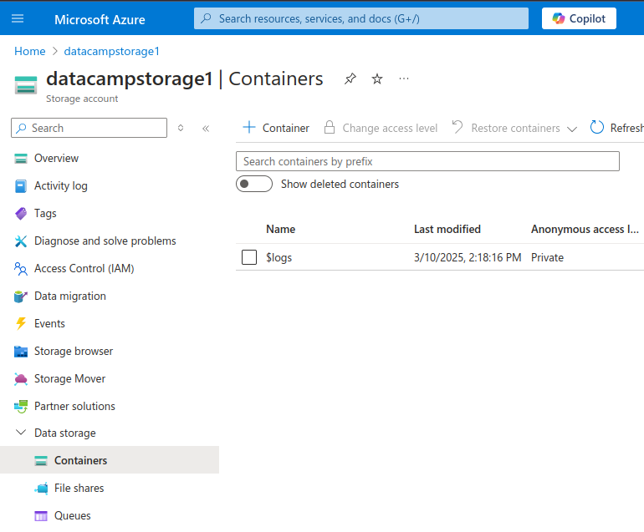Click the Containers sidebar icon
Screen dimensions: 644x532
tap(41, 461)
